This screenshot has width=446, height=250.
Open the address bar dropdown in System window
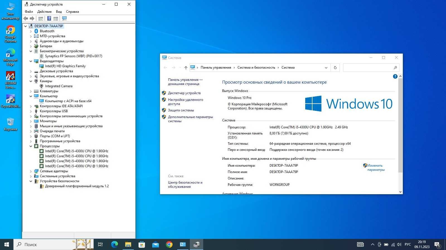coord(326,67)
